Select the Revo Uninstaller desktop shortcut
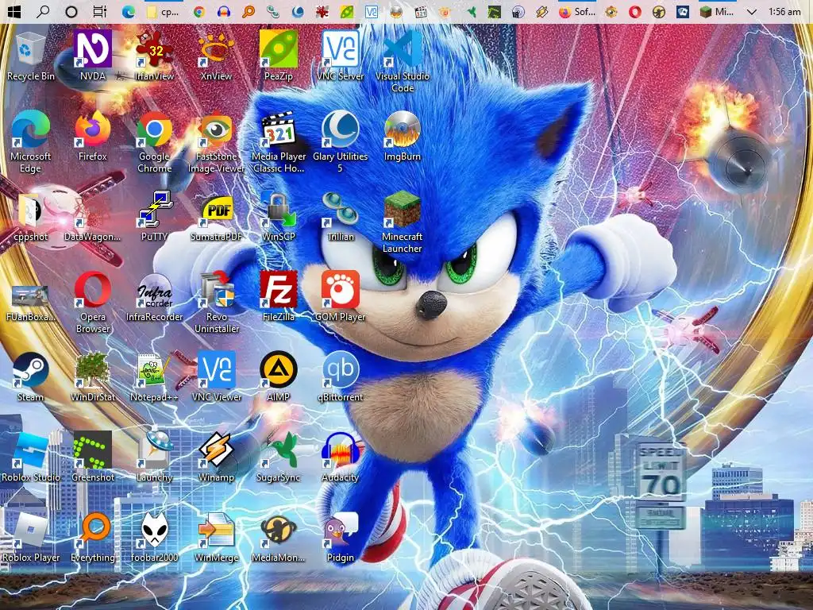 click(x=216, y=302)
